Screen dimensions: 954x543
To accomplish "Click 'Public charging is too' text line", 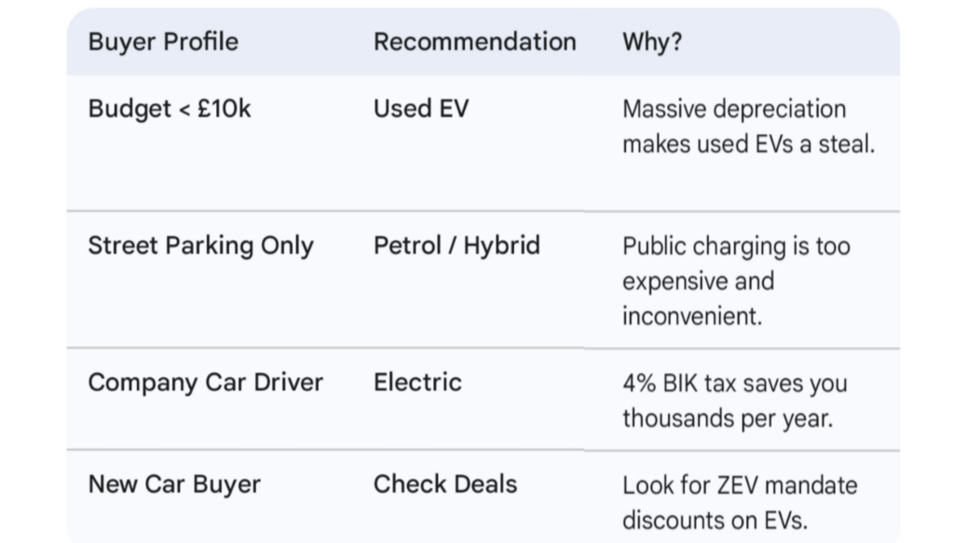I will point(736,247).
